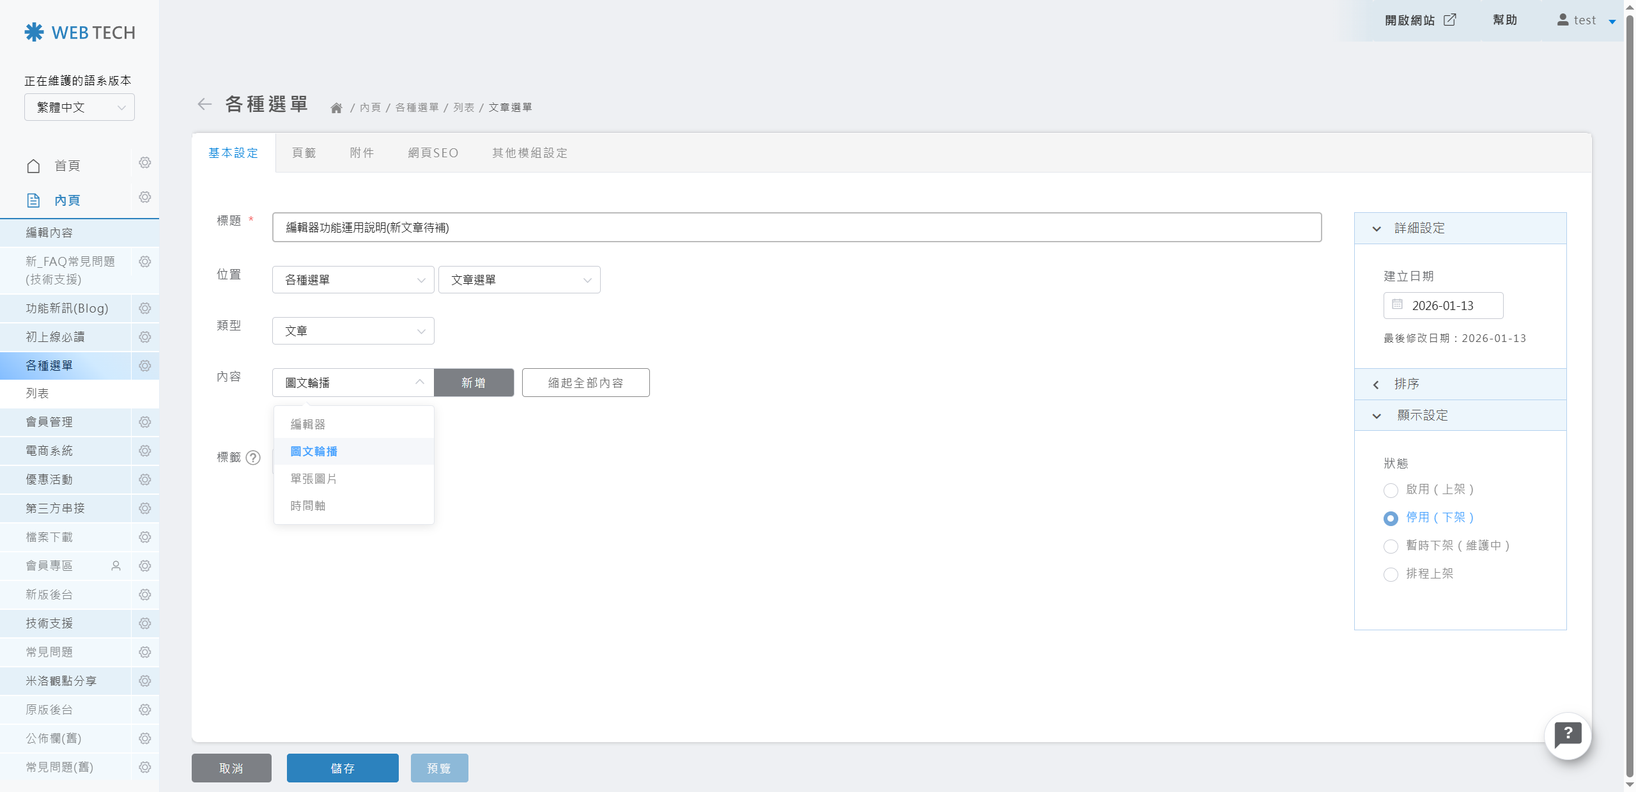Choose the 排程上架 radio option
This screenshot has width=1636, height=792.
pyautogui.click(x=1391, y=575)
